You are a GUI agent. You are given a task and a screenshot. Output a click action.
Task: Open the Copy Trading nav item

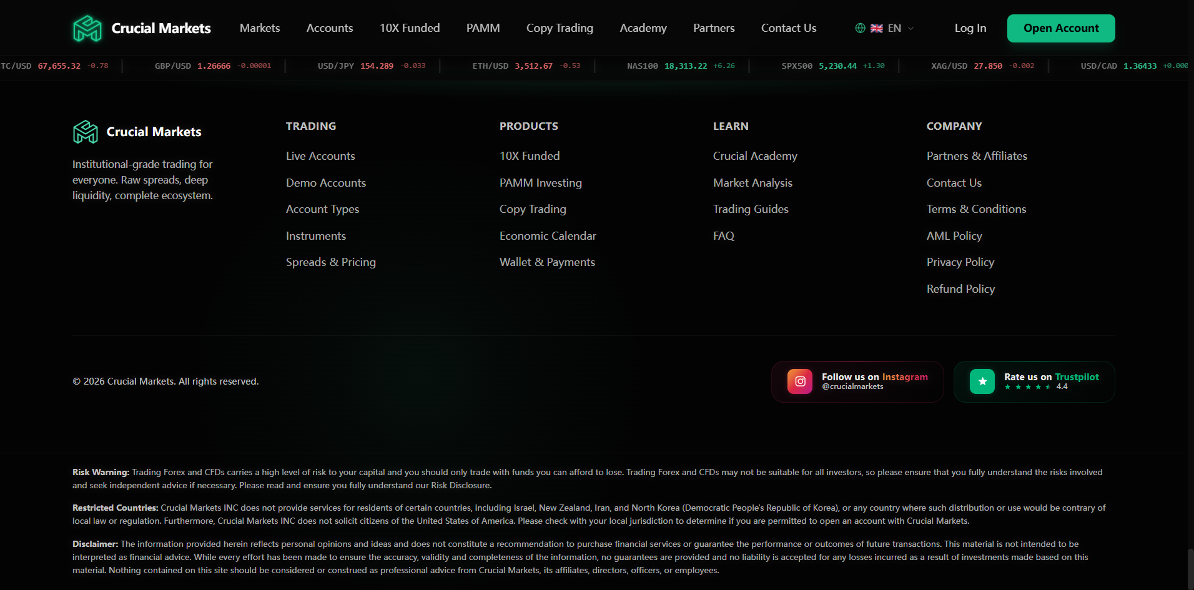560,28
